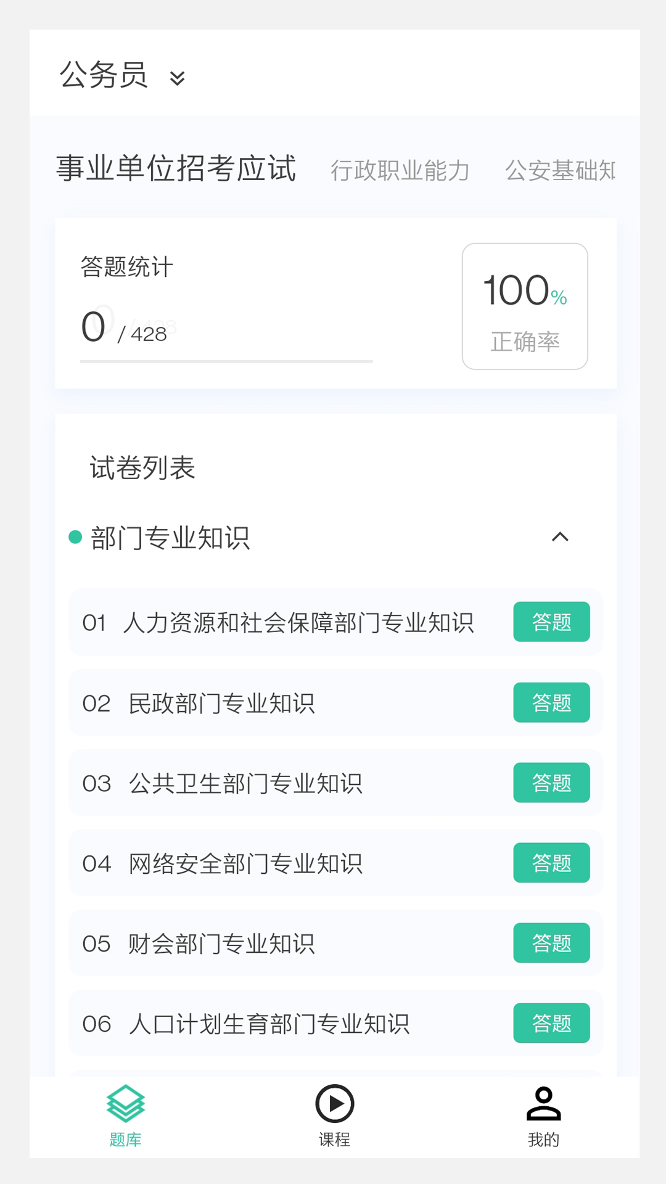Click the answer progress bar under 0/428
This screenshot has height=1184, width=666.
226,361
